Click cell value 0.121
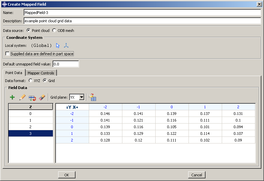The height and width of the screenshot is (181, 264). coord(138,120)
